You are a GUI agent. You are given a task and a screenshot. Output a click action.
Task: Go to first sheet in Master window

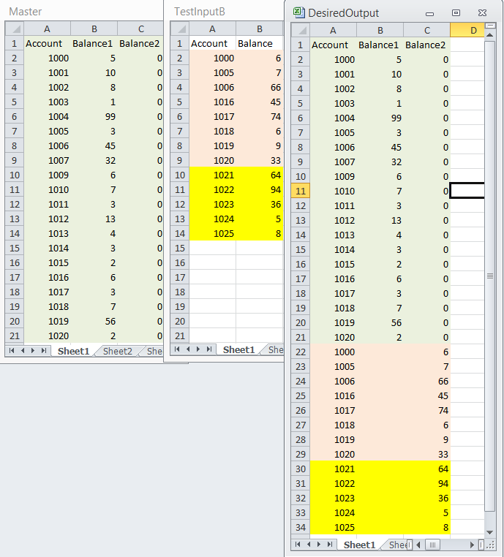(12, 351)
